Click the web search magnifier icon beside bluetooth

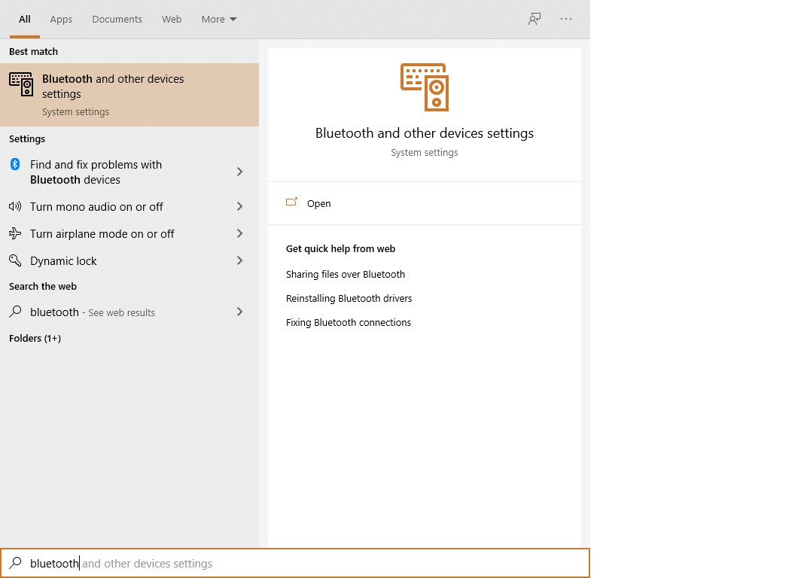coord(16,312)
